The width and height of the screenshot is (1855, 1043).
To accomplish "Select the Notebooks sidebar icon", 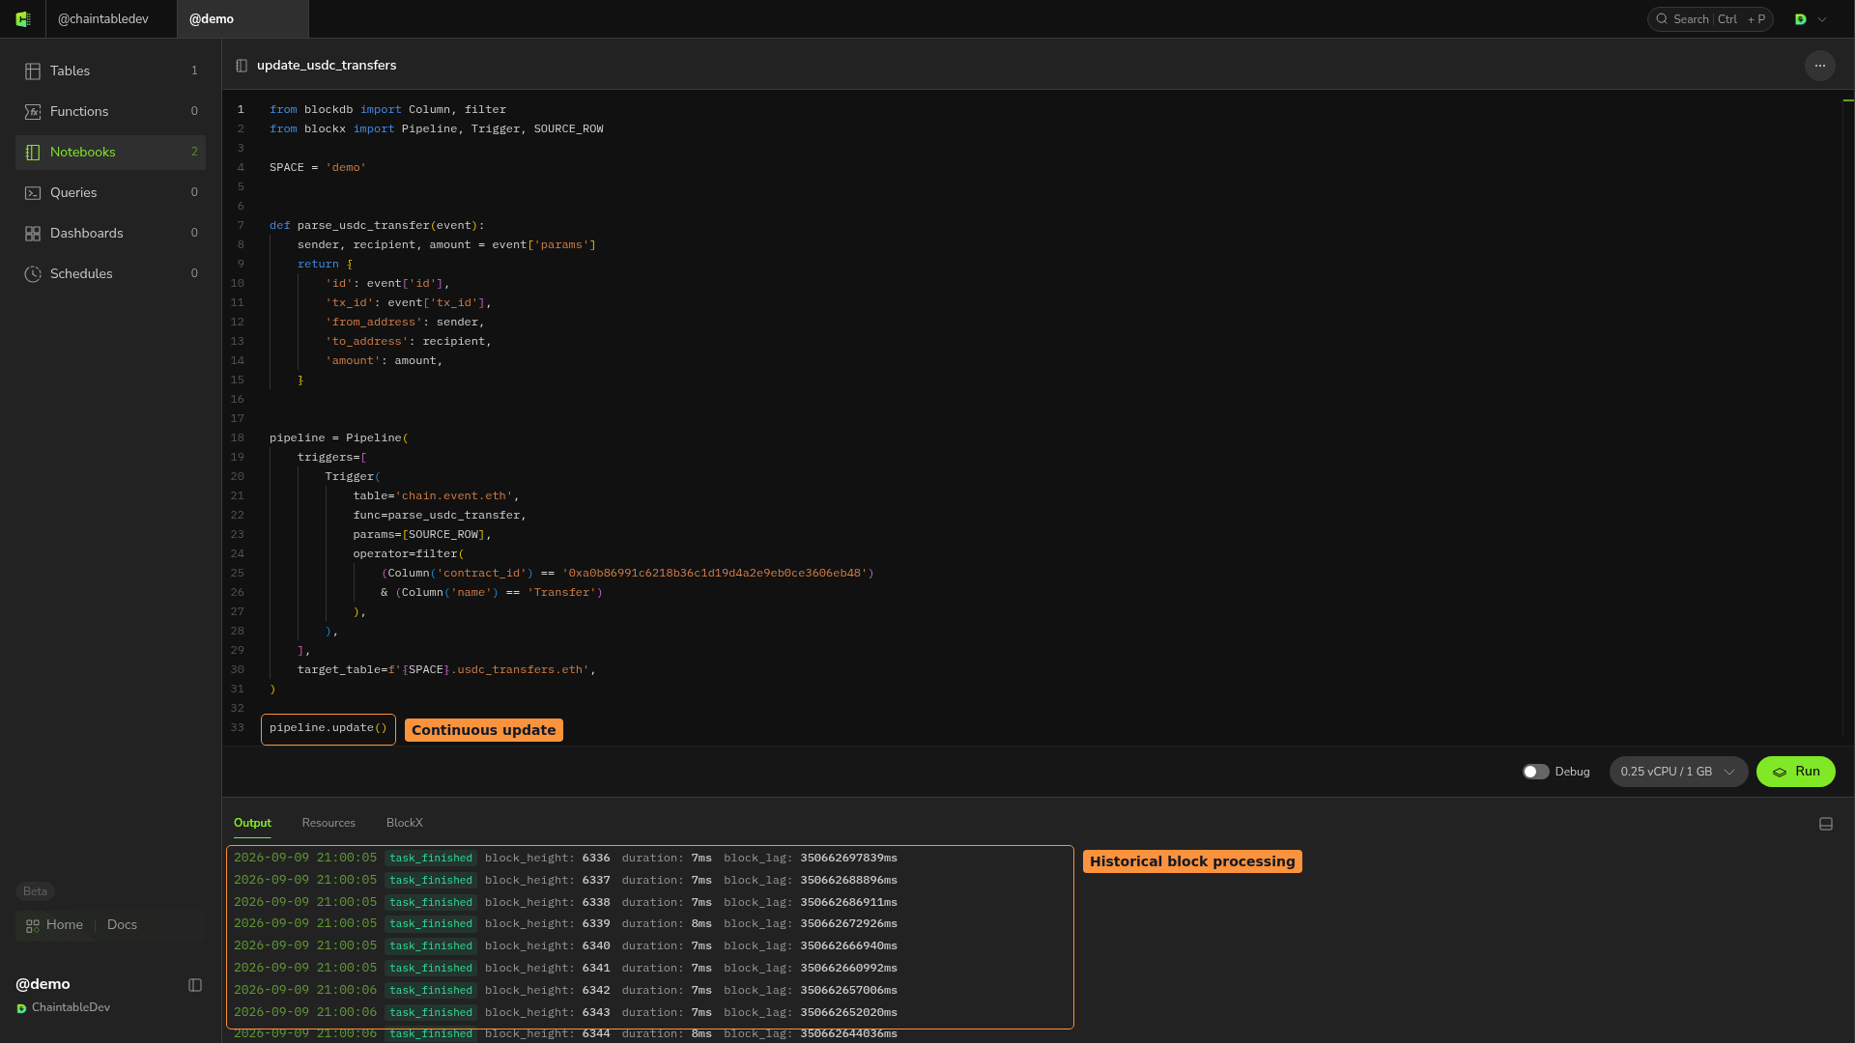I will click(33, 153).
